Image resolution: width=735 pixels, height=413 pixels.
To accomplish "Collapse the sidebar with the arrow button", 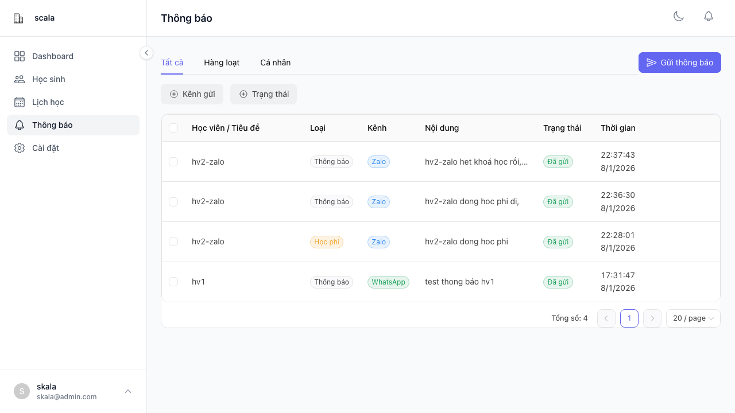I will click(x=146, y=53).
